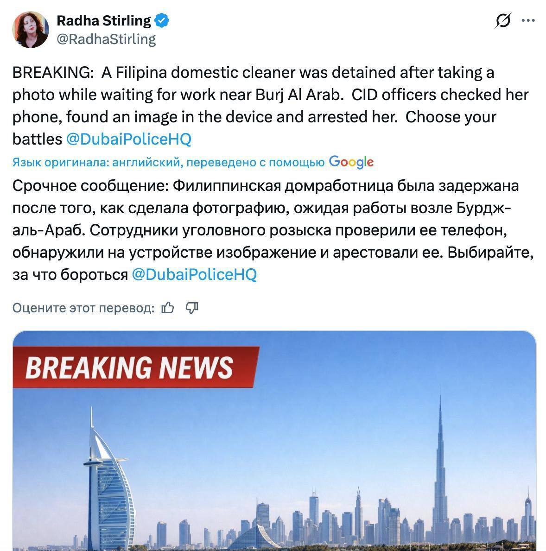Click the @DubaiPoliceHQ mention in English text
The height and width of the screenshot is (551, 546).
coord(129,139)
